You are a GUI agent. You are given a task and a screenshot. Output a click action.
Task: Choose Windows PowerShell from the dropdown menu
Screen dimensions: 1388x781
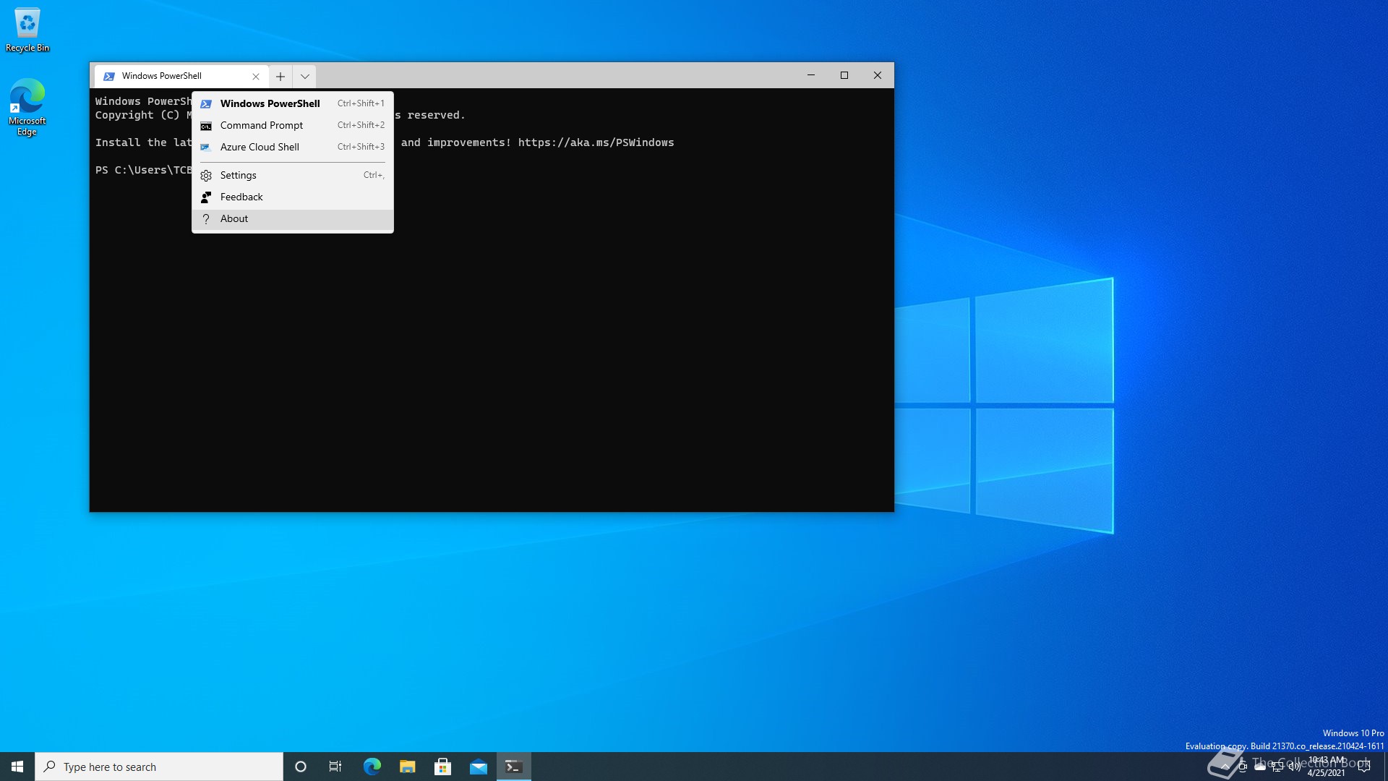click(x=293, y=103)
